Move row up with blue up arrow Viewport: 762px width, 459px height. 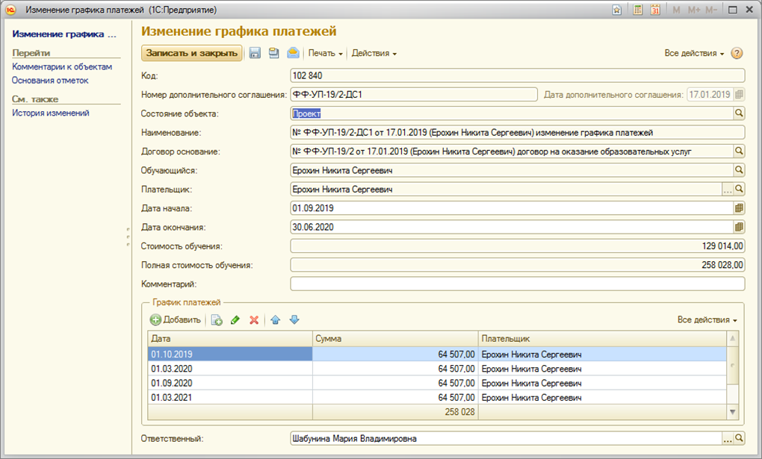click(x=275, y=319)
